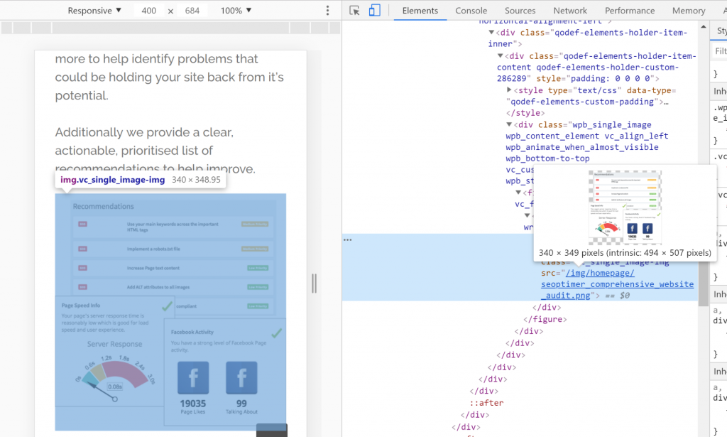Open the Network tab

tap(570, 11)
